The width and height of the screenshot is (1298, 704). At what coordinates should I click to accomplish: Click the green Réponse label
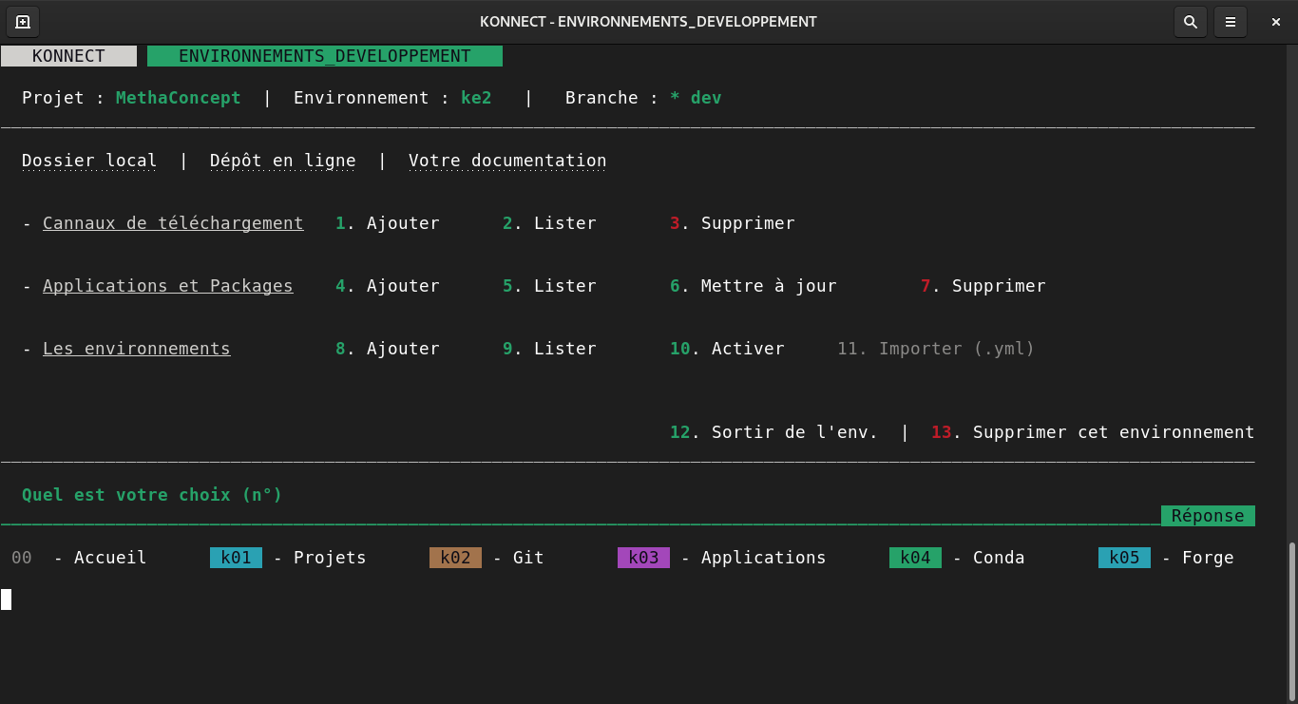(x=1208, y=516)
